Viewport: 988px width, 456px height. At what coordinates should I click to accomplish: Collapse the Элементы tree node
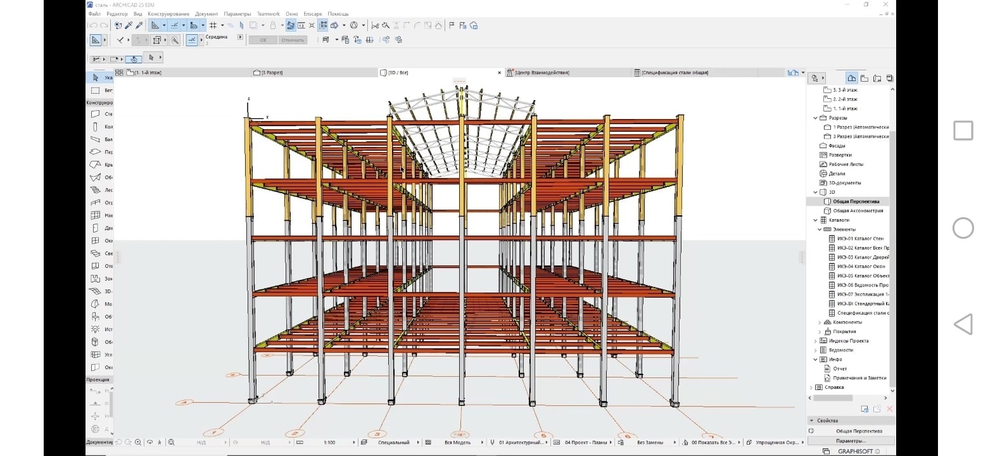click(x=820, y=229)
